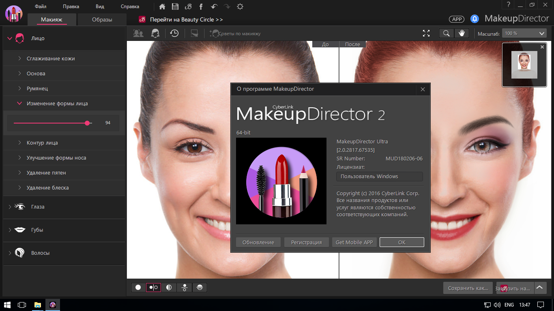Click the face shape slider handle
Viewport: 554px width, 311px height.
point(87,123)
